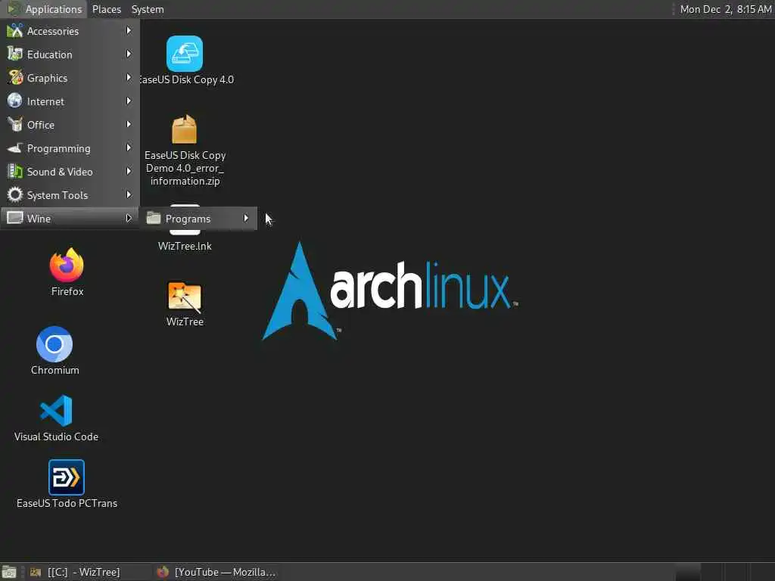Click the show desktop icon in taskbar

[x=9, y=573]
